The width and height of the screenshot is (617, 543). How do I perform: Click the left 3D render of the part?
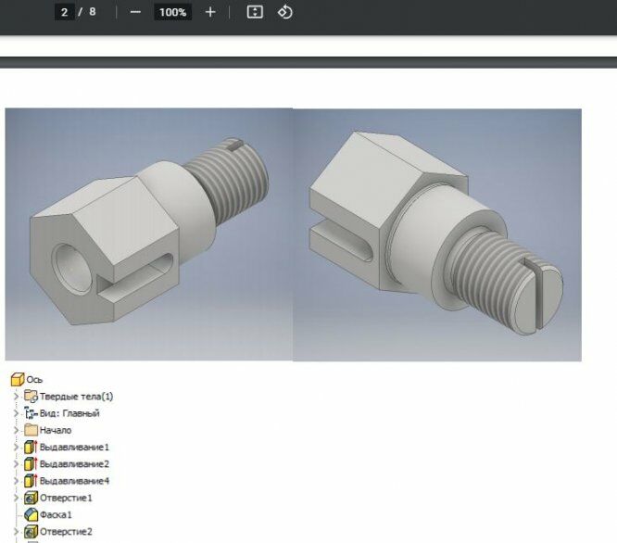[149, 234]
